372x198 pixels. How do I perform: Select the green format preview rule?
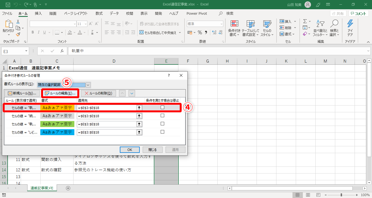[x=57, y=124]
